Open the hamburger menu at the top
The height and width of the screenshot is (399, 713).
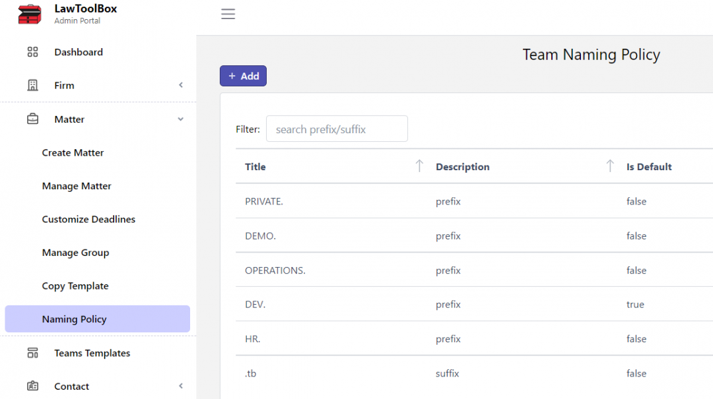tap(228, 13)
